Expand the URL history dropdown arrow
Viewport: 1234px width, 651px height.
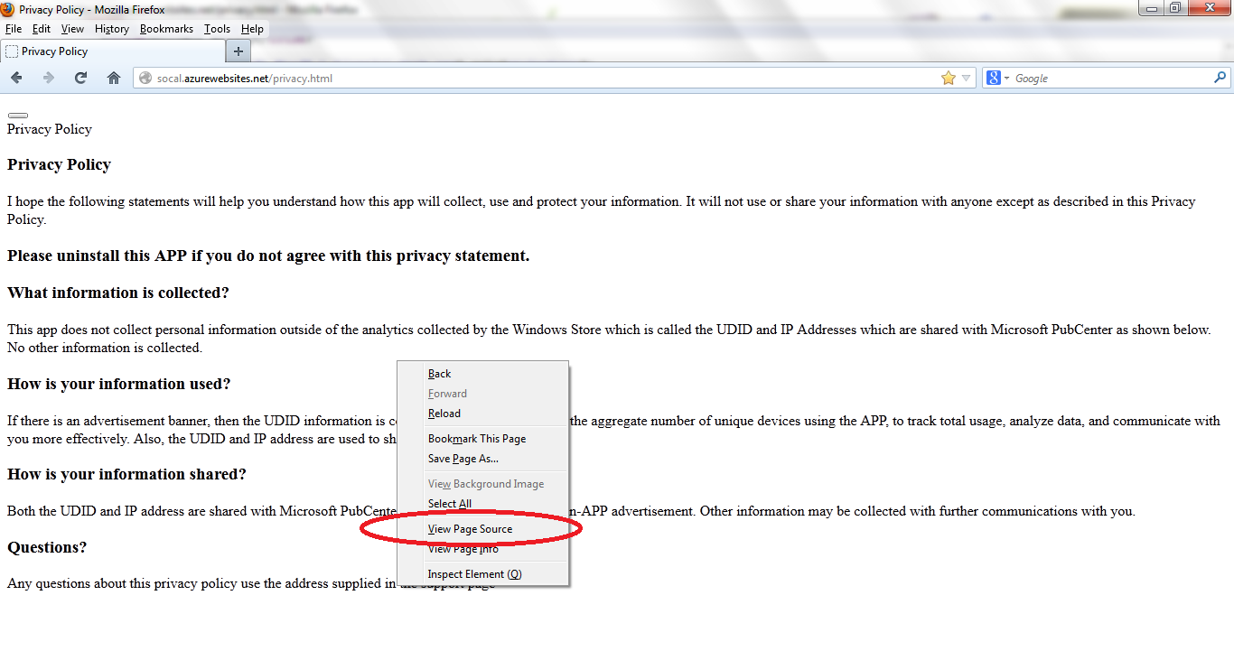click(966, 79)
